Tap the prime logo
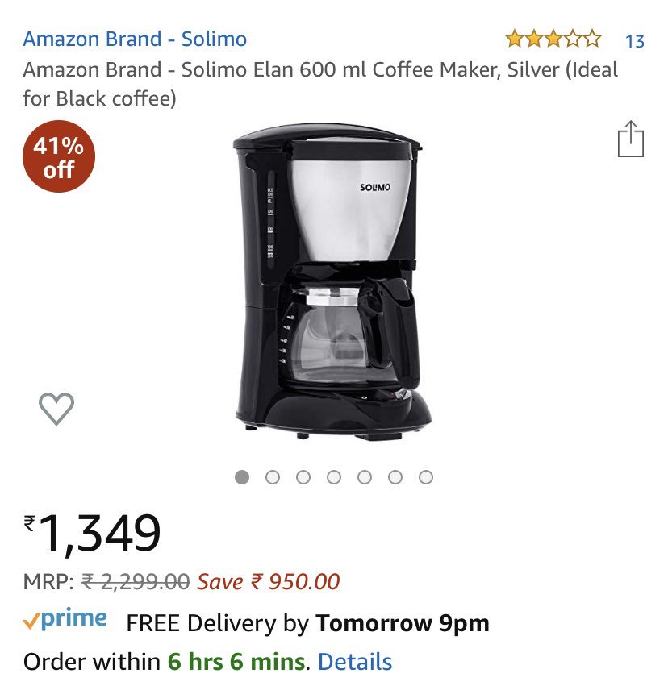This screenshot has width=668, height=686. point(65,620)
